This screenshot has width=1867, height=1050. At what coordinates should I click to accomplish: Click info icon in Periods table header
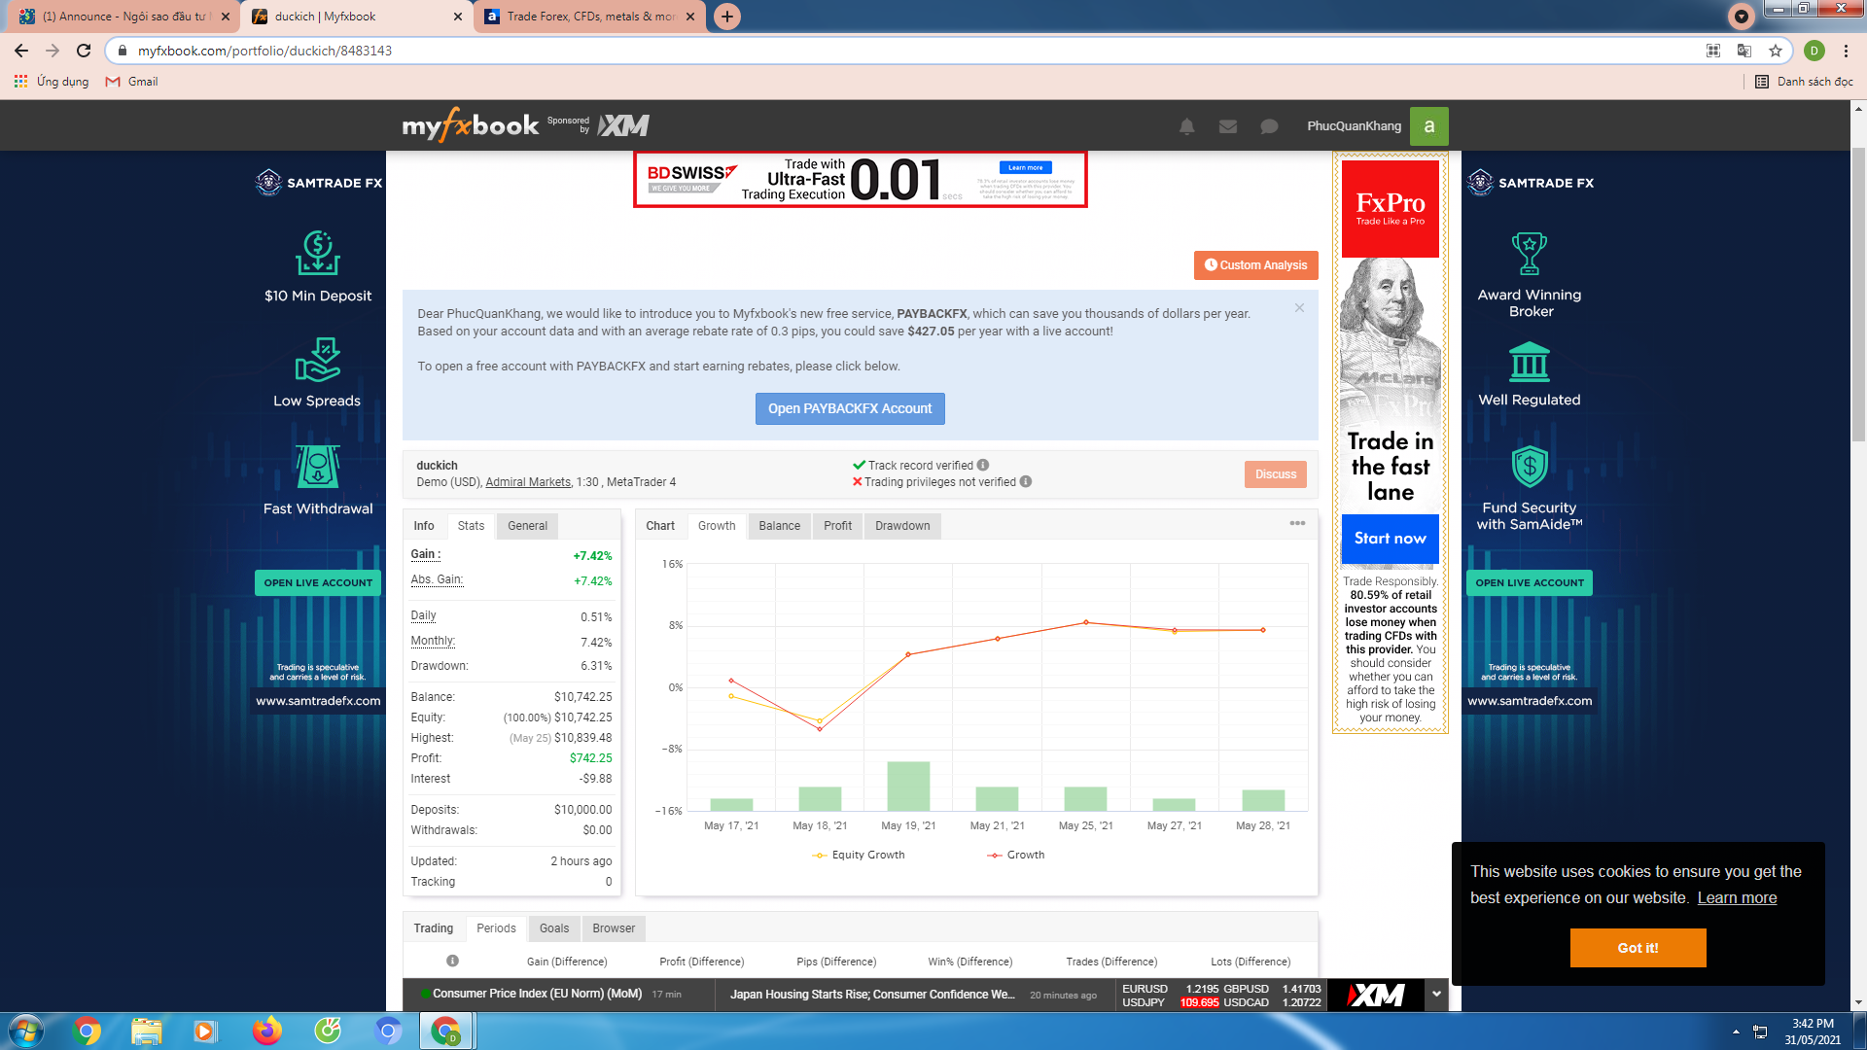point(452,961)
